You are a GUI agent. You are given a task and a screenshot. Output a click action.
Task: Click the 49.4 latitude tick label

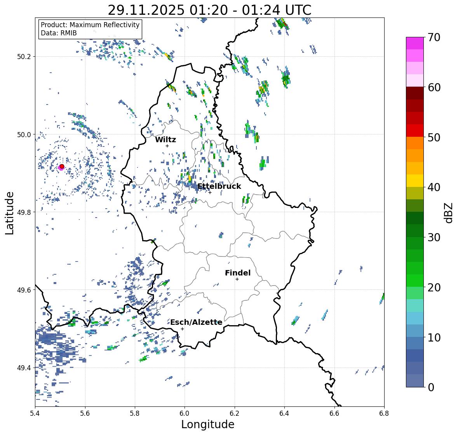[x=24, y=368]
